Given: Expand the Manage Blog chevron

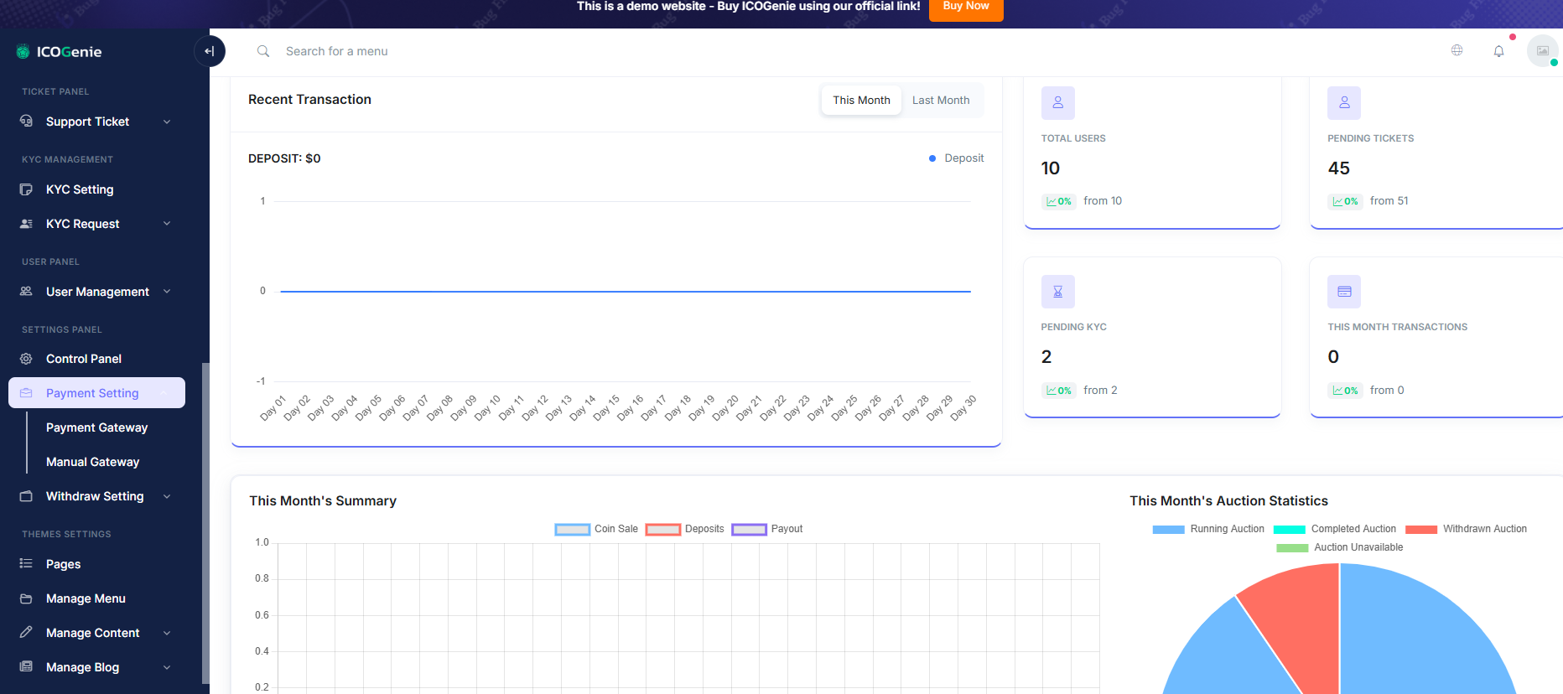Looking at the screenshot, I should click(167, 667).
